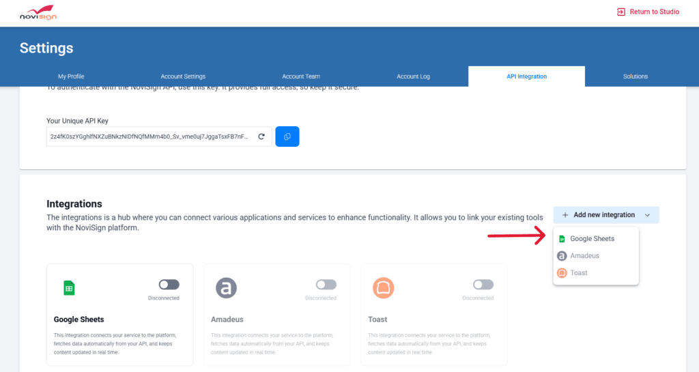Open the Account Team tab
Screen dimensions: 699x372
point(301,76)
